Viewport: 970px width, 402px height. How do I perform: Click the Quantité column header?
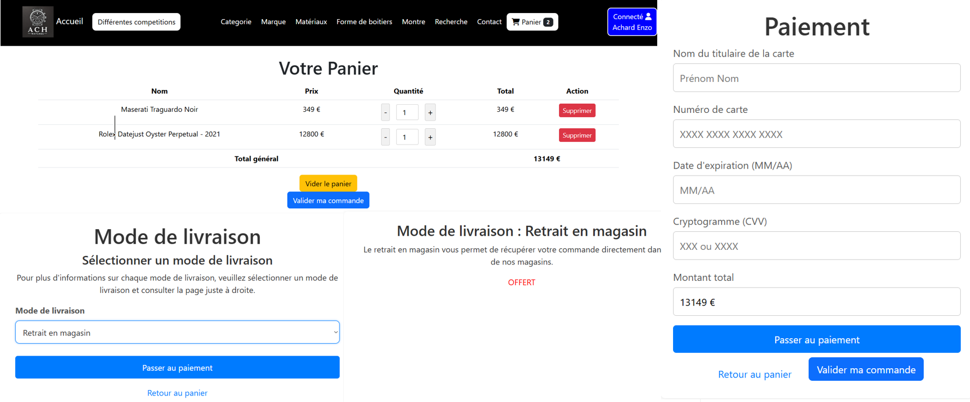(x=408, y=91)
